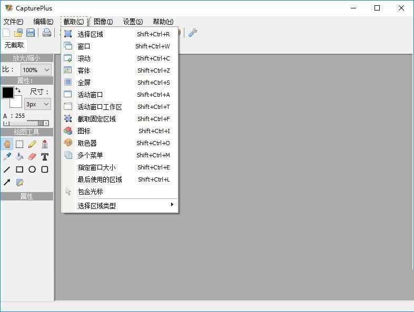The image size is (414, 312).
Task: Choose 截取固定区域 menu entry
Action: pos(120,119)
